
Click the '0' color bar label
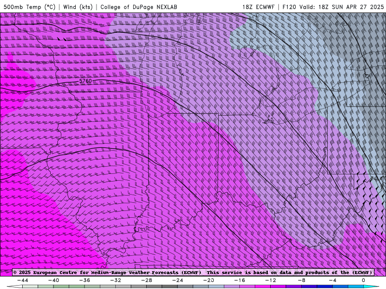pyautogui.click(x=364, y=280)
